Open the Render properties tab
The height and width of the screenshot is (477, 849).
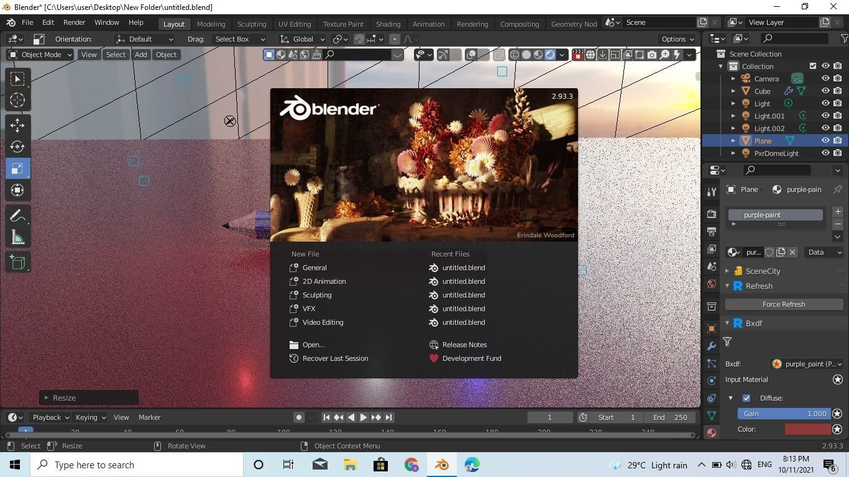(712, 214)
